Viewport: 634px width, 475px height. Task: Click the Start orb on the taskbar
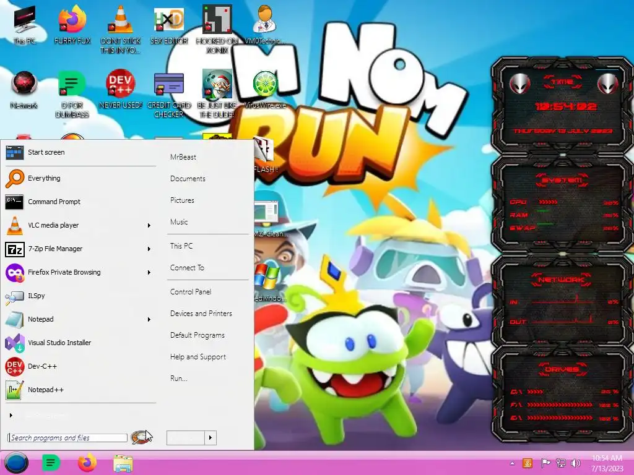pos(16,463)
